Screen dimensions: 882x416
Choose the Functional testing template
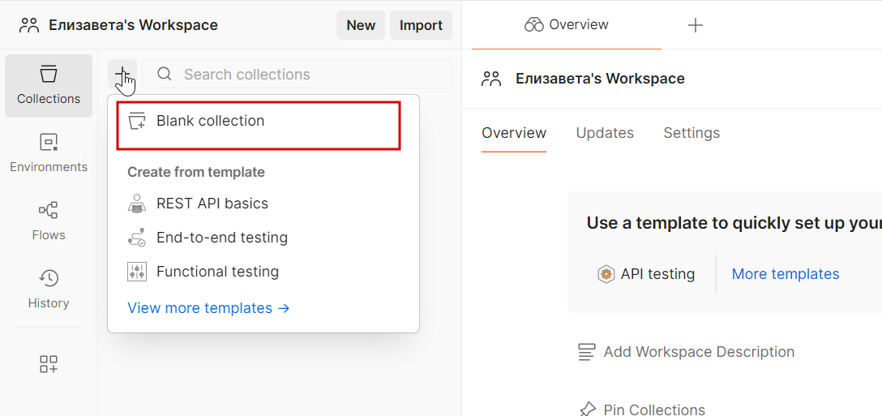pyautogui.click(x=217, y=272)
